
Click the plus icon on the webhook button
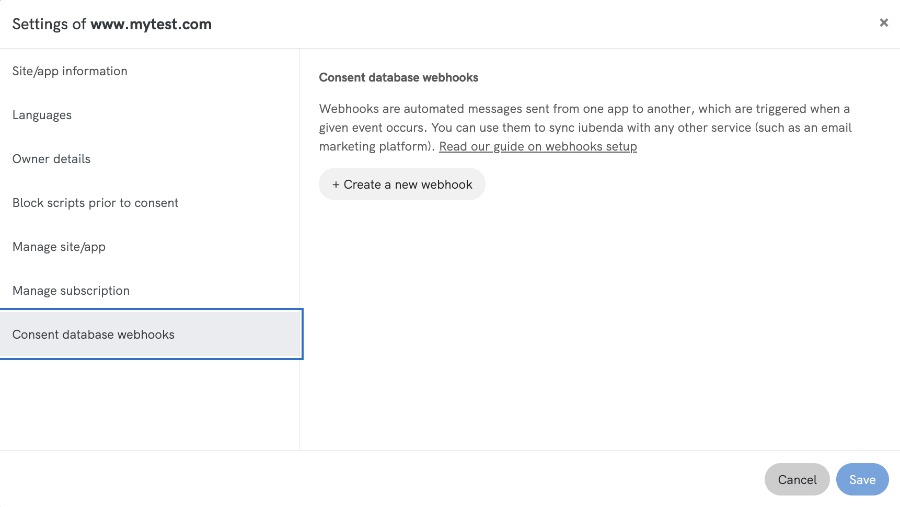[x=336, y=184]
